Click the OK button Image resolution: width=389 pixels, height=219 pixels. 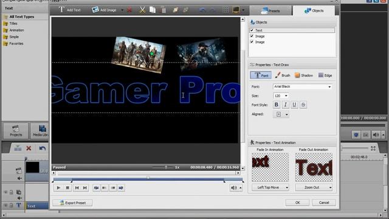(x=297, y=203)
